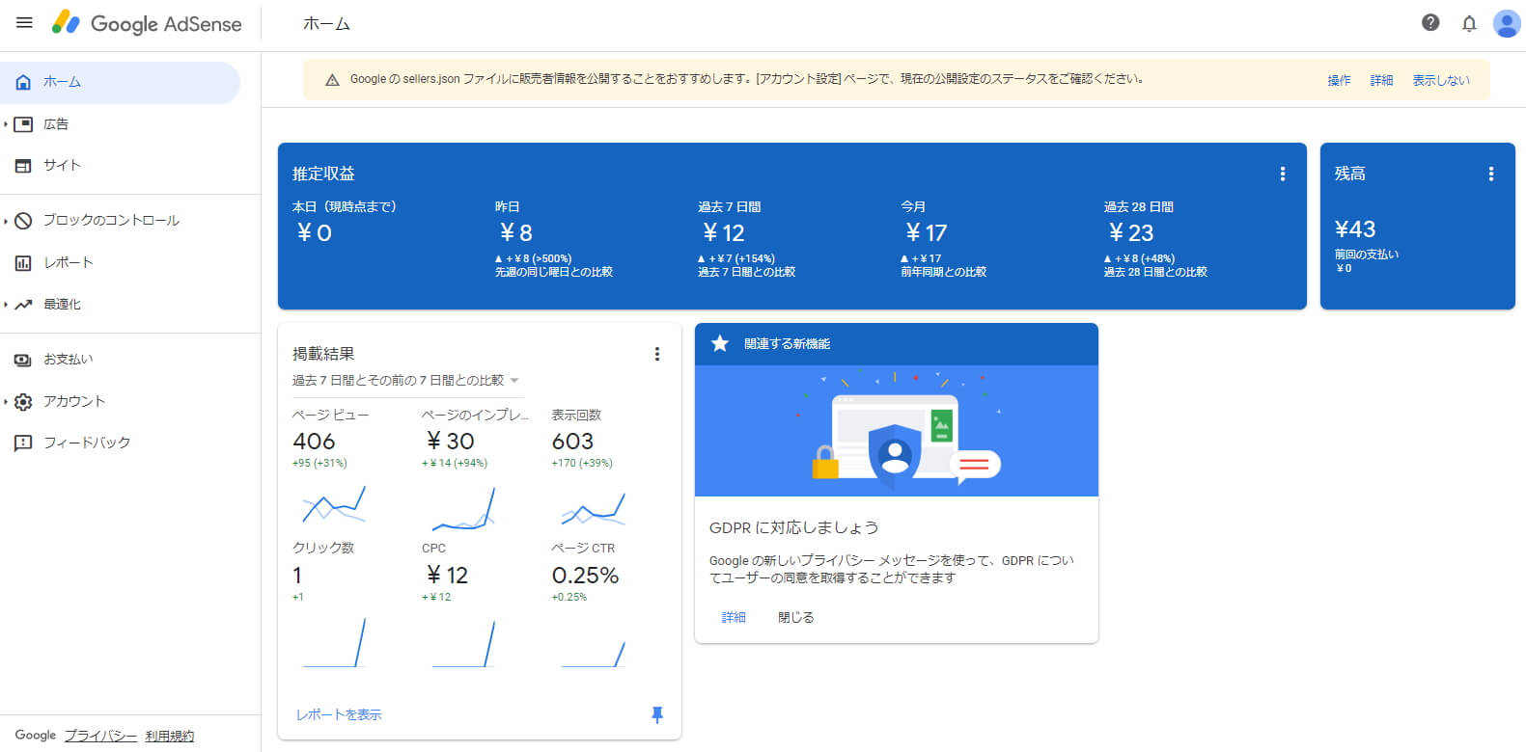Click the ブロックのコントロール block icon

pos(23,221)
